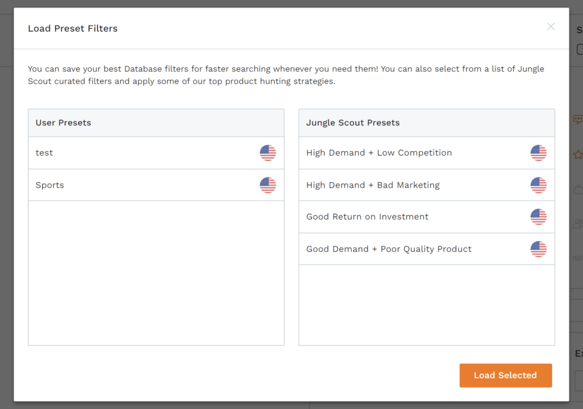This screenshot has width=583, height=409.
Task: Click the flag icon for High Demand + Low Competition
Action: coord(539,152)
